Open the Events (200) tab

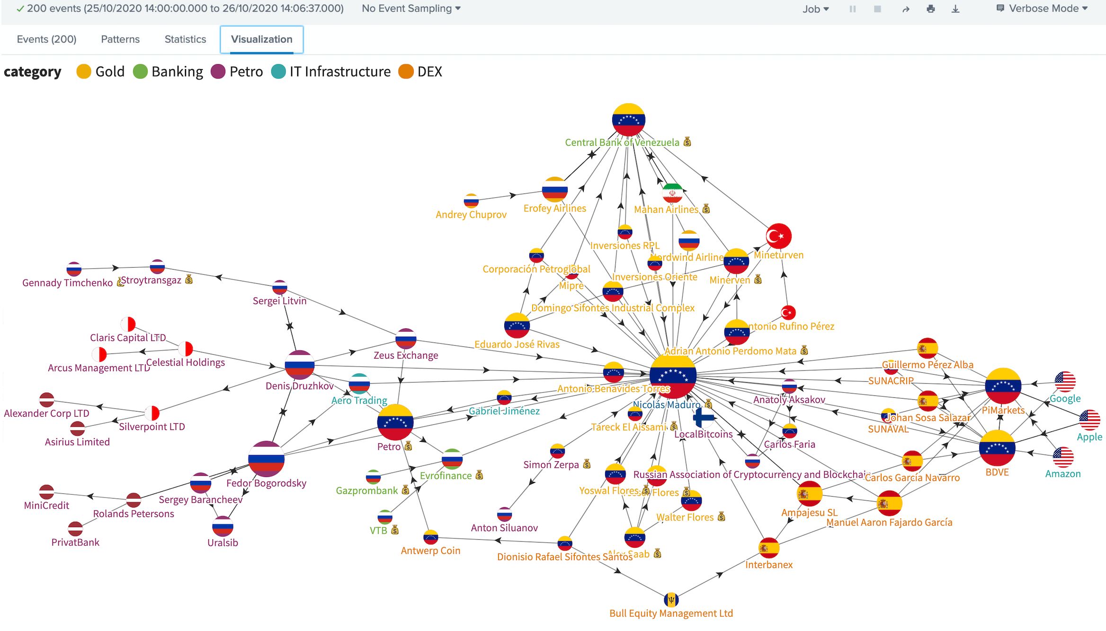46,39
